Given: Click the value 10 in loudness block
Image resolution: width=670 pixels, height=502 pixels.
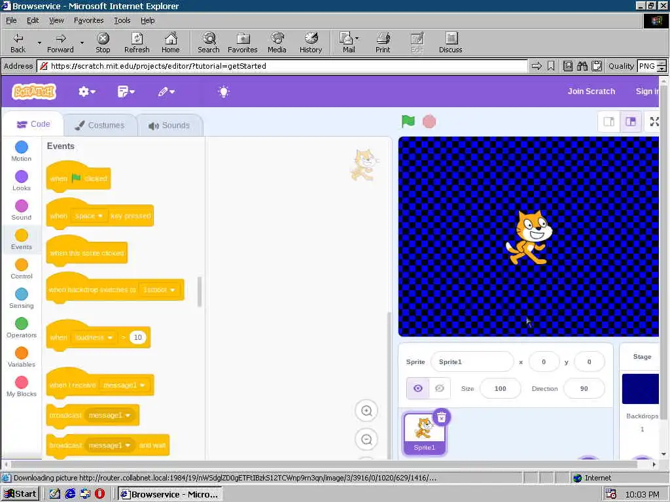Looking at the screenshot, I should pyautogui.click(x=137, y=337).
